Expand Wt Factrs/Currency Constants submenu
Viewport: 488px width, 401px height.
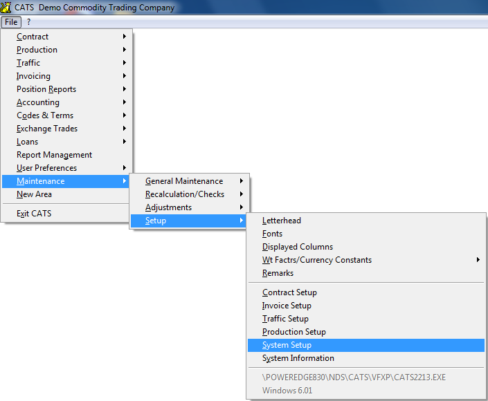point(366,260)
